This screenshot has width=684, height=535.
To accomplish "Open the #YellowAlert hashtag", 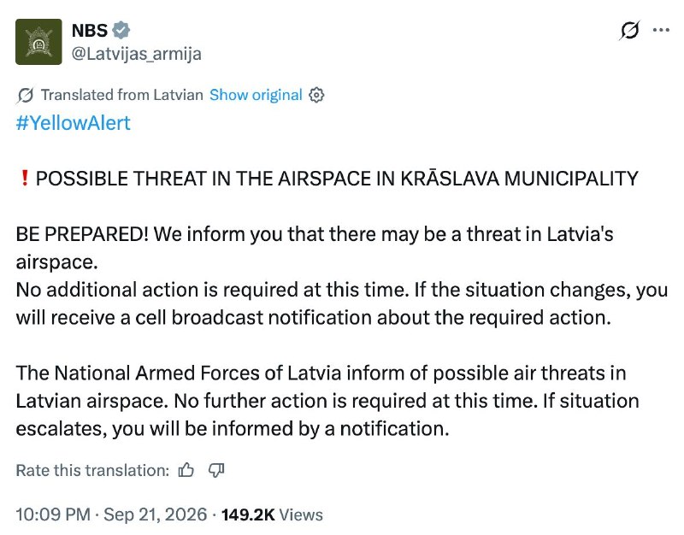I will point(73,123).
